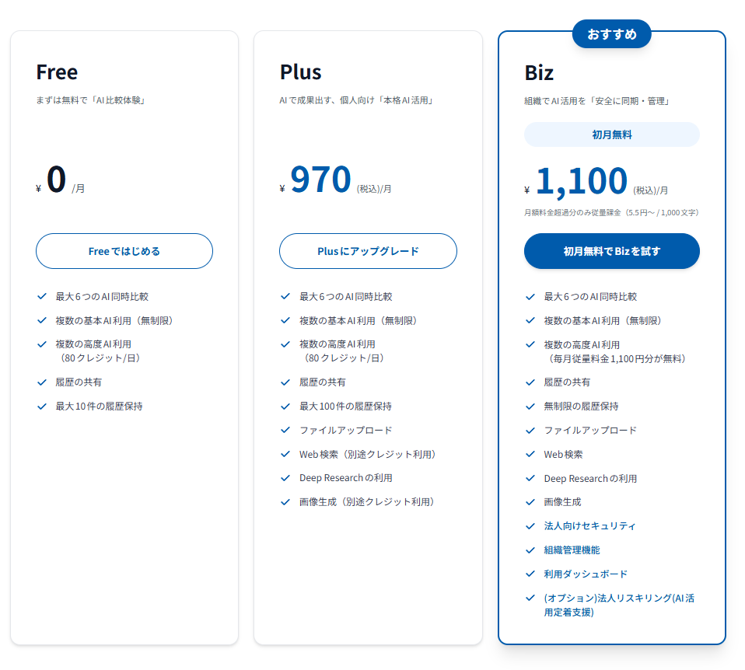Click checkmark beside Free 最大10件の履歴保持
Image resolution: width=745 pixels, height=670 pixels.
[x=42, y=406]
